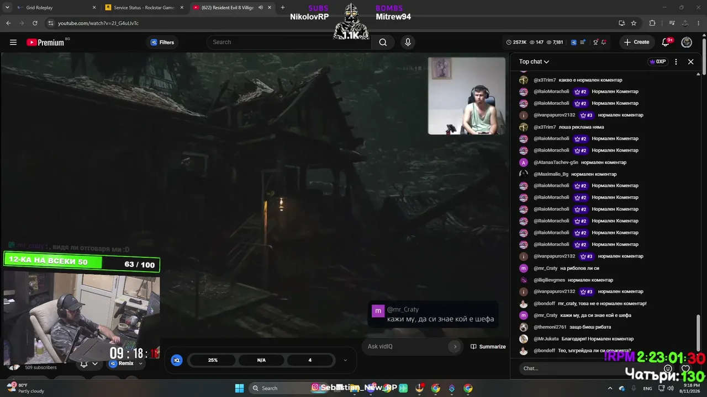Click the Create button

(637, 42)
